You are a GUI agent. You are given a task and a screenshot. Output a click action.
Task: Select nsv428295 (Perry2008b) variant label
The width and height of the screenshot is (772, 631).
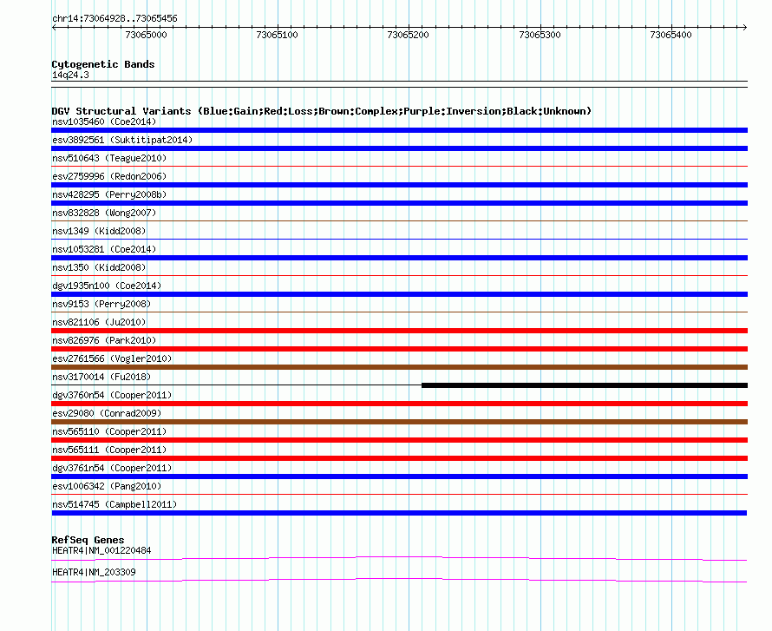(x=109, y=194)
